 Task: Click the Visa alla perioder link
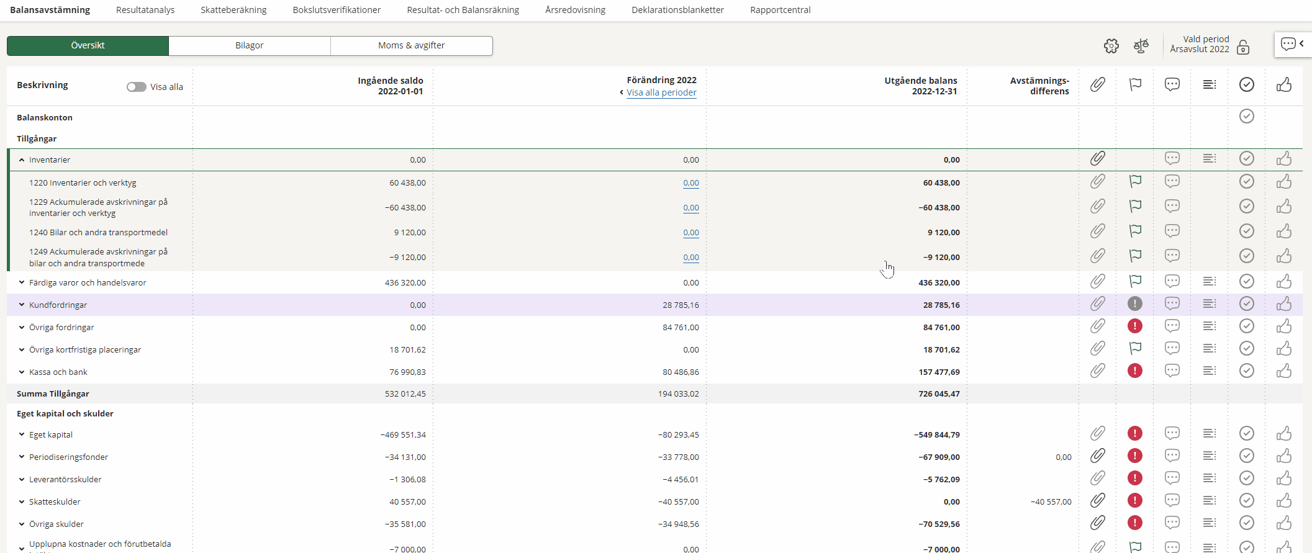coord(661,92)
